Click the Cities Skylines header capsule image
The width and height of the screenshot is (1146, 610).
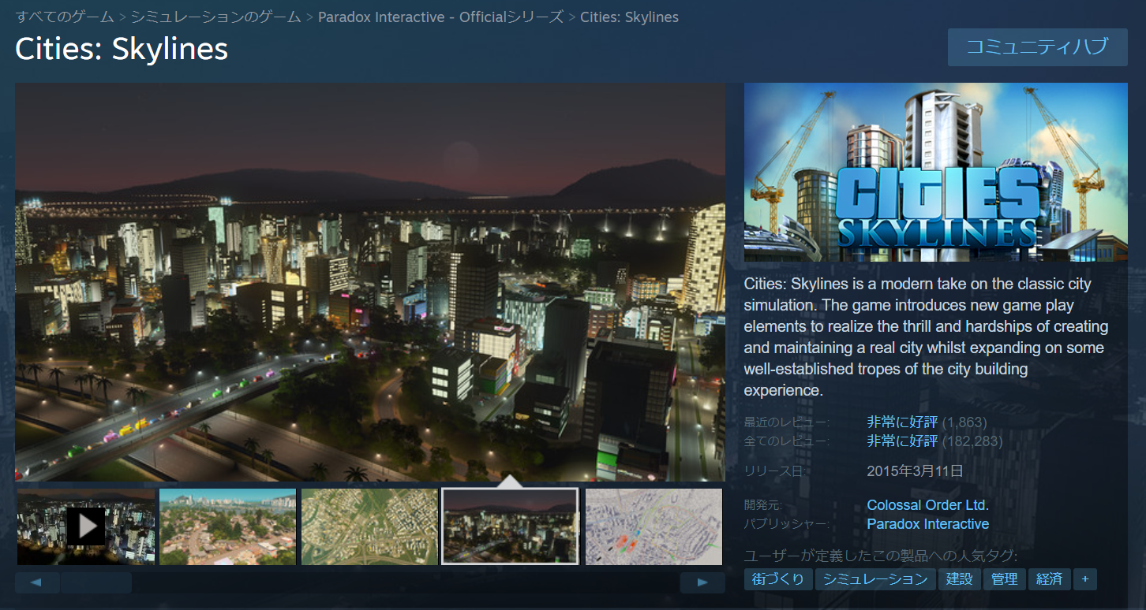(x=935, y=172)
